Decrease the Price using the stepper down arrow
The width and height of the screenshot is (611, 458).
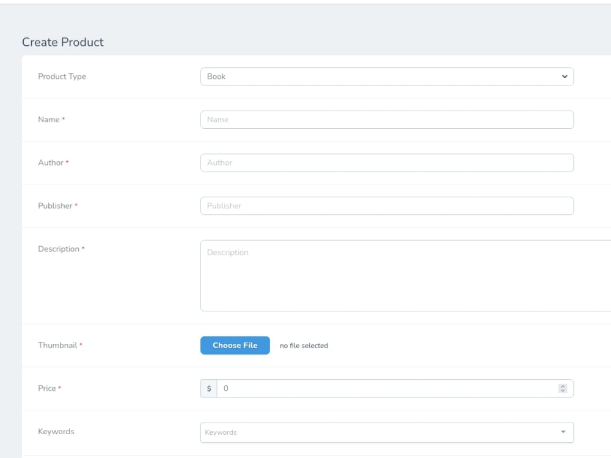(562, 391)
